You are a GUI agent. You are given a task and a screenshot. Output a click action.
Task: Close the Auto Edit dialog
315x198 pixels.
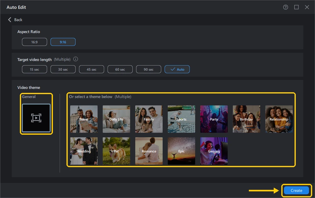click(307, 7)
